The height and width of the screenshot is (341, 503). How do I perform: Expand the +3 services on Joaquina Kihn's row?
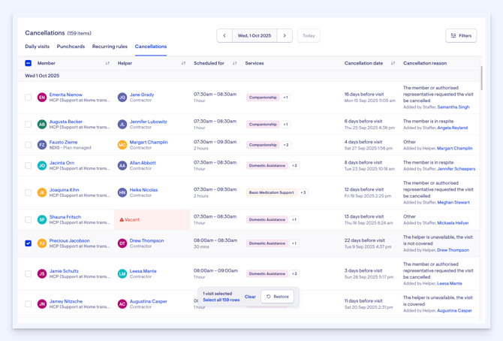pyautogui.click(x=303, y=193)
